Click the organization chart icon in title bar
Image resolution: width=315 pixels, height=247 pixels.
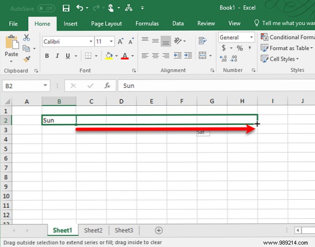click(x=129, y=8)
